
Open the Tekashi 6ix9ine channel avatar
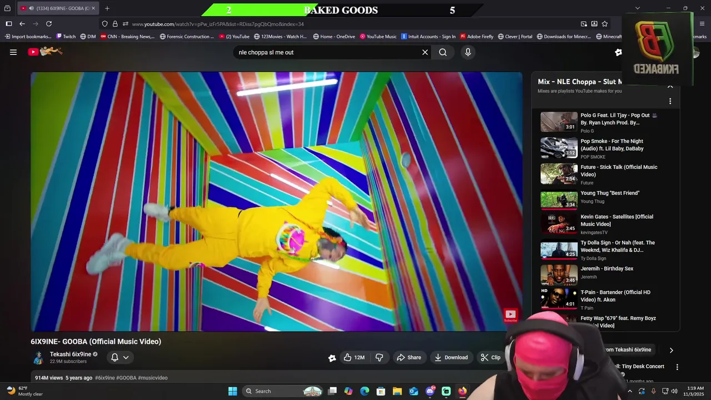38,357
